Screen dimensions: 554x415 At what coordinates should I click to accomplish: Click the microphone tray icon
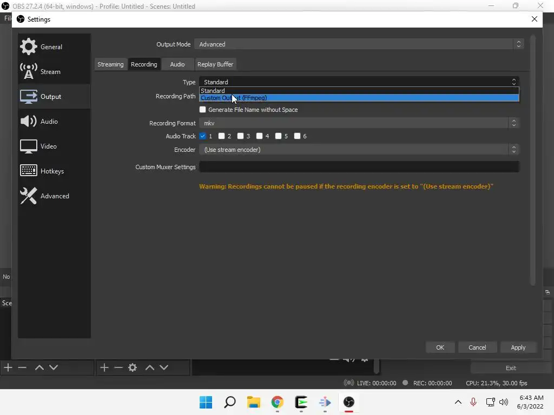(x=473, y=402)
